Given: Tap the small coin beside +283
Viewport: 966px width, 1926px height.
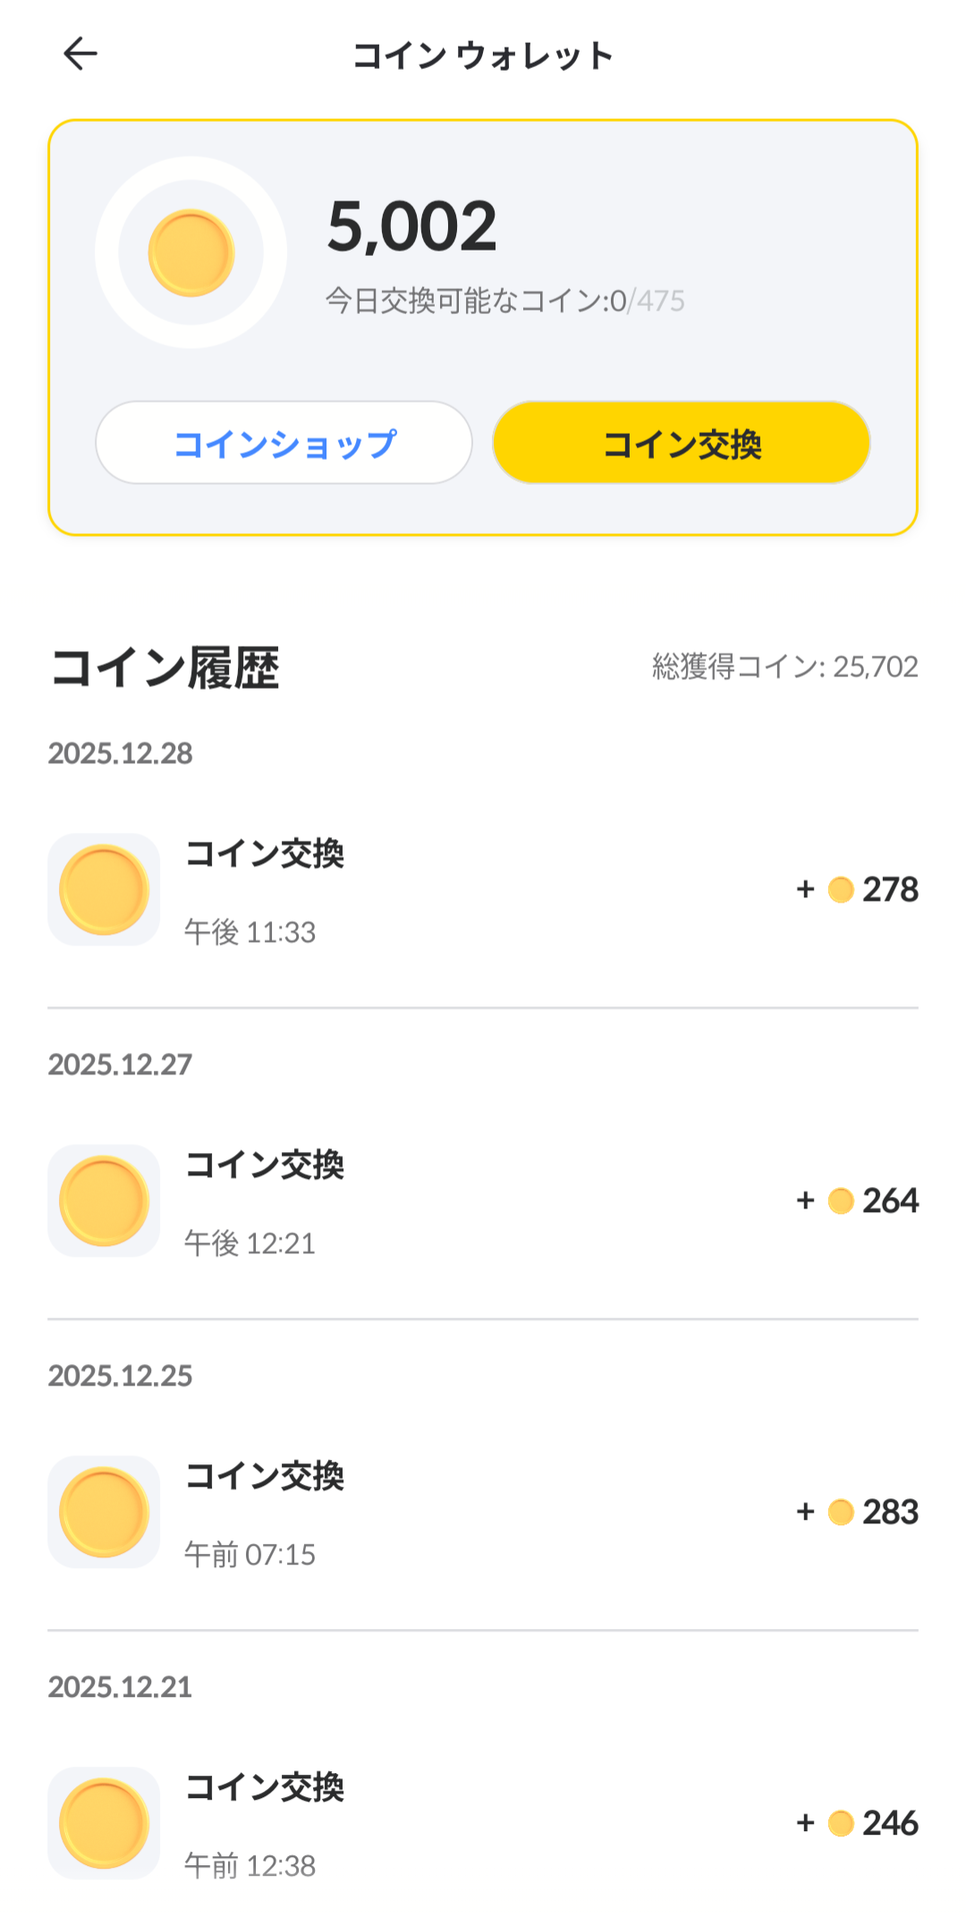Looking at the screenshot, I should [x=841, y=1512].
